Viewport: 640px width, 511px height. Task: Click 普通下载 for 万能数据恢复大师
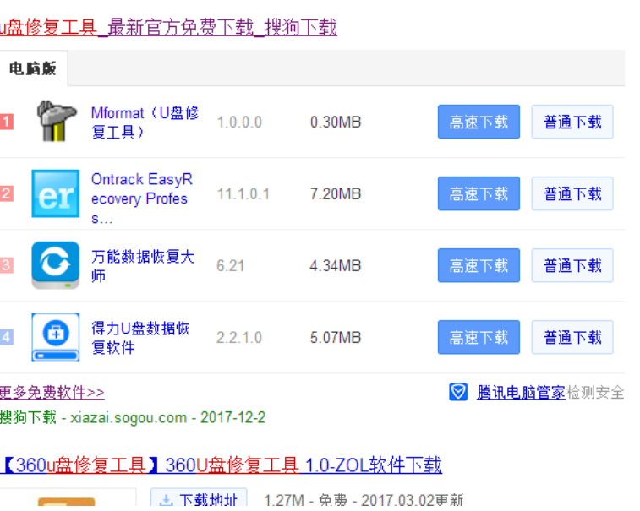click(x=572, y=265)
